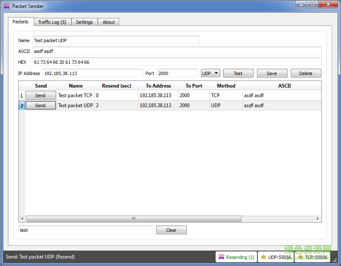The image size is (341, 266).
Task: Click the Method column header
Action: (x=226, y=86)
